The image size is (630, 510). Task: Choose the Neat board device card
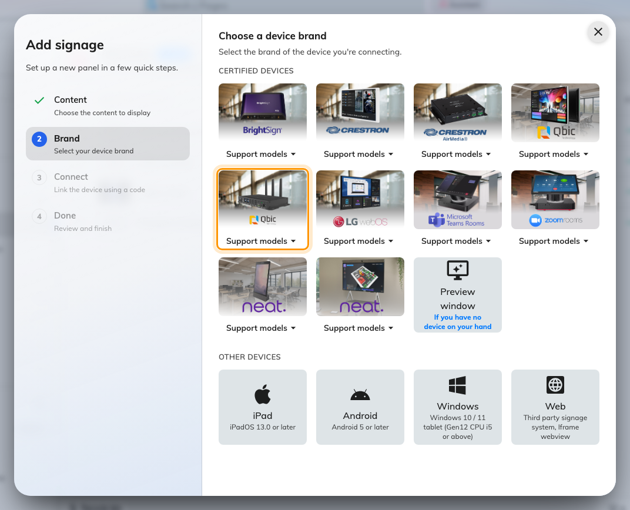[x=360, y=287]
